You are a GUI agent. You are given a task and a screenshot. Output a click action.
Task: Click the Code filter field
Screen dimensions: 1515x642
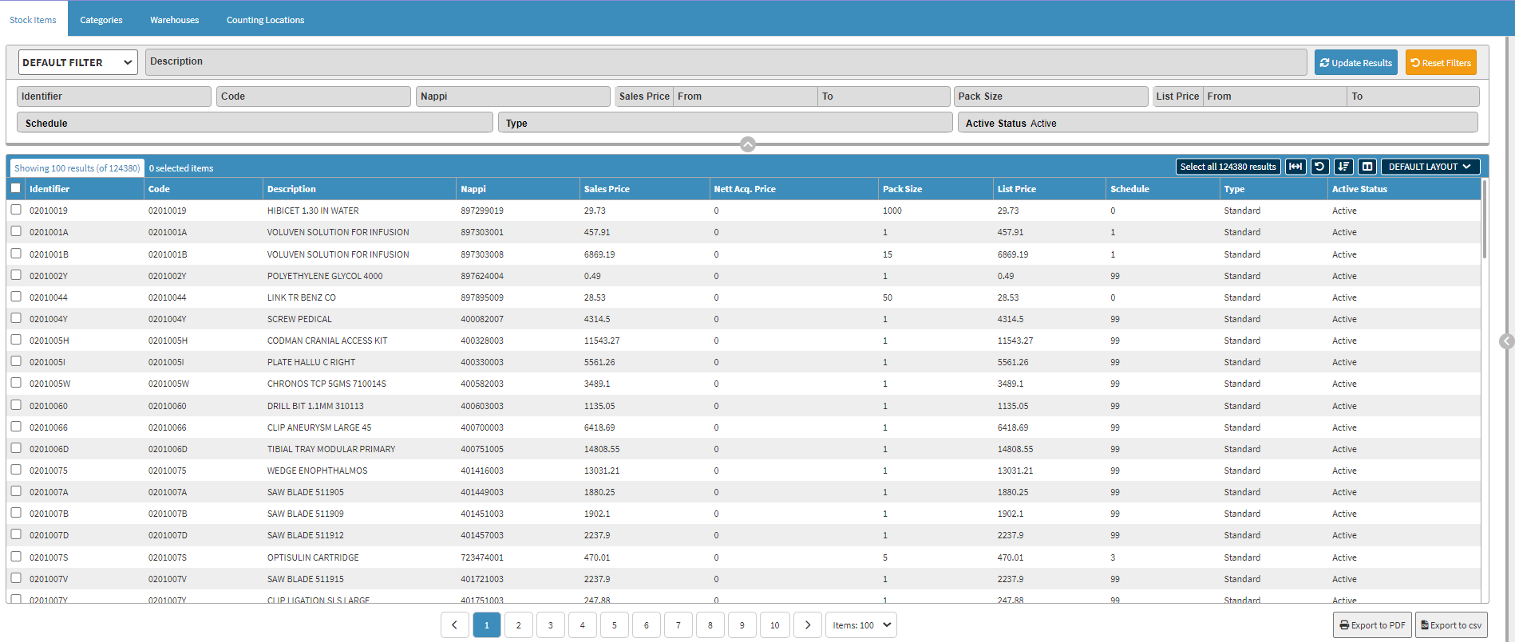click(314, 96)
